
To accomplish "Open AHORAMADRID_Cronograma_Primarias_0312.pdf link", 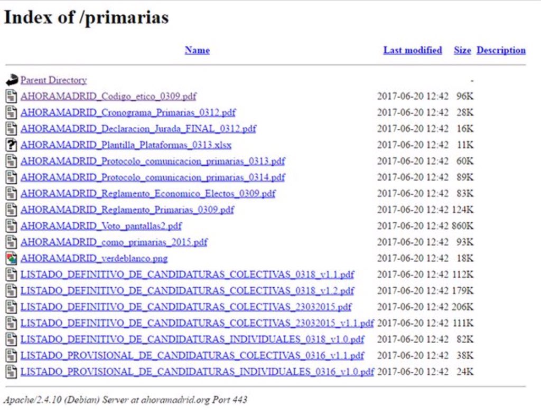I will [x=128, y=112].
